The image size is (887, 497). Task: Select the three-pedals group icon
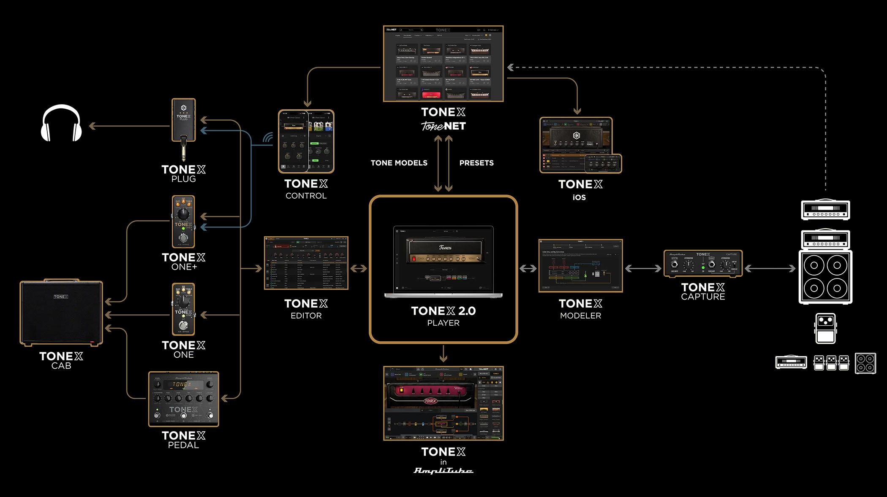[x=831, y=363]
